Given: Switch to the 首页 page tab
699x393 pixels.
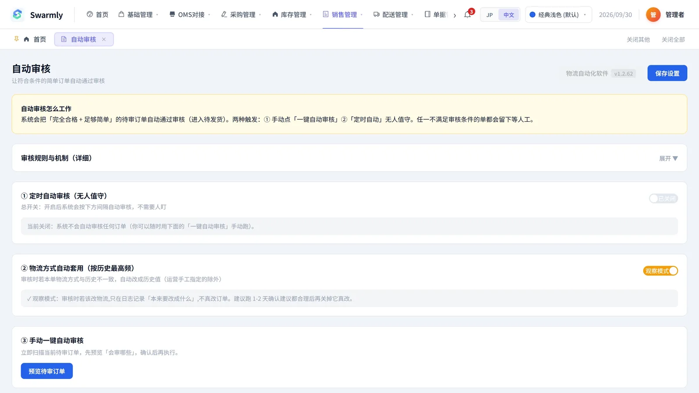Looking at the screenshot, I should coord(35,39).
